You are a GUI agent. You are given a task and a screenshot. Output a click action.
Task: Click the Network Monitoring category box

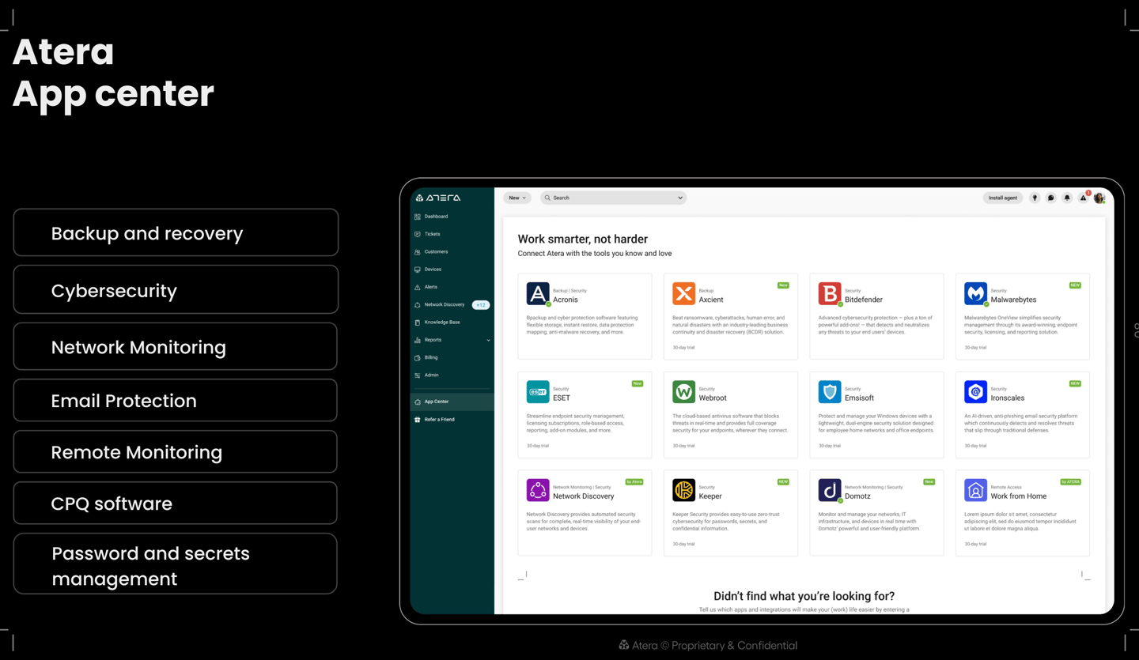coord(176,346)
